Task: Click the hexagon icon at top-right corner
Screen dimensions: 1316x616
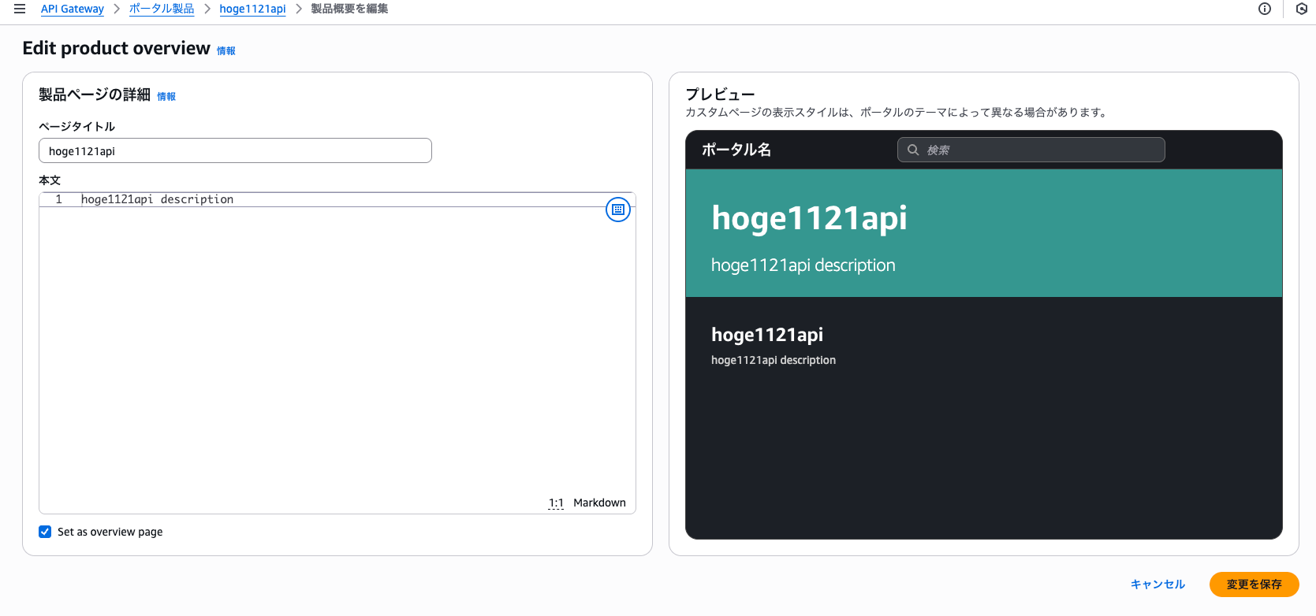Action: (1302, 9)
